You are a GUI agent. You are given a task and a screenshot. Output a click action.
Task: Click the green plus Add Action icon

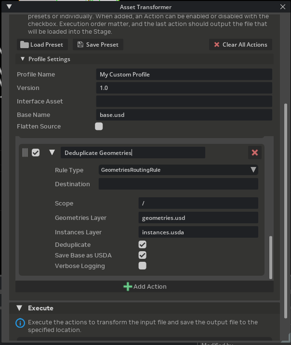point(128,286)
